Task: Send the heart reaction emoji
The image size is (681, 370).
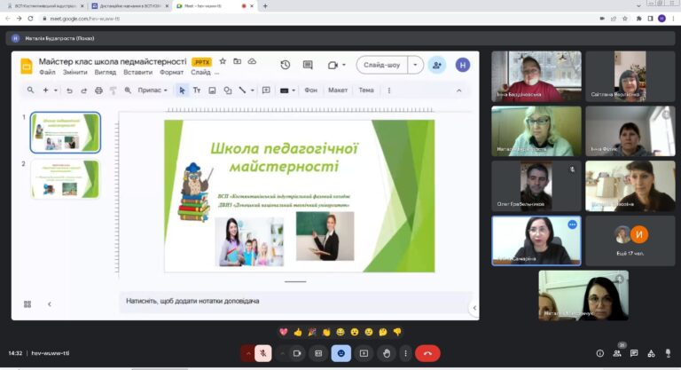Action: [283, 332]
